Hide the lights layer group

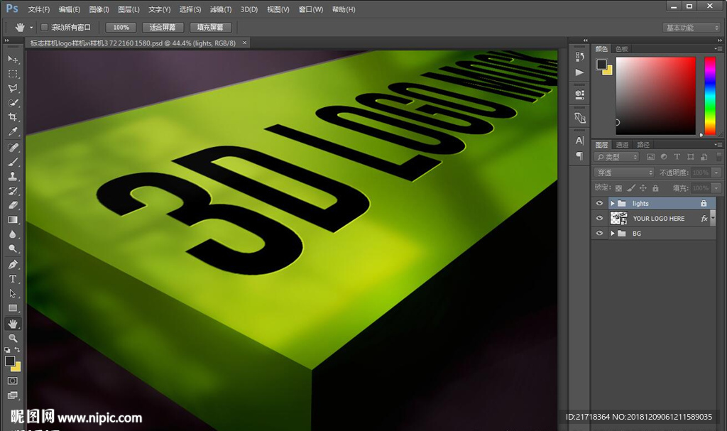tap(600, 204)
